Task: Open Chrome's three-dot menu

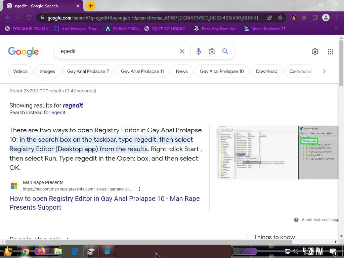Action: 337,17
